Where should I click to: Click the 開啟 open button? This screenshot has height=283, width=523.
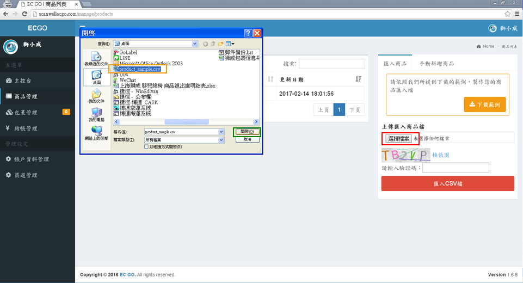(247, 132)
